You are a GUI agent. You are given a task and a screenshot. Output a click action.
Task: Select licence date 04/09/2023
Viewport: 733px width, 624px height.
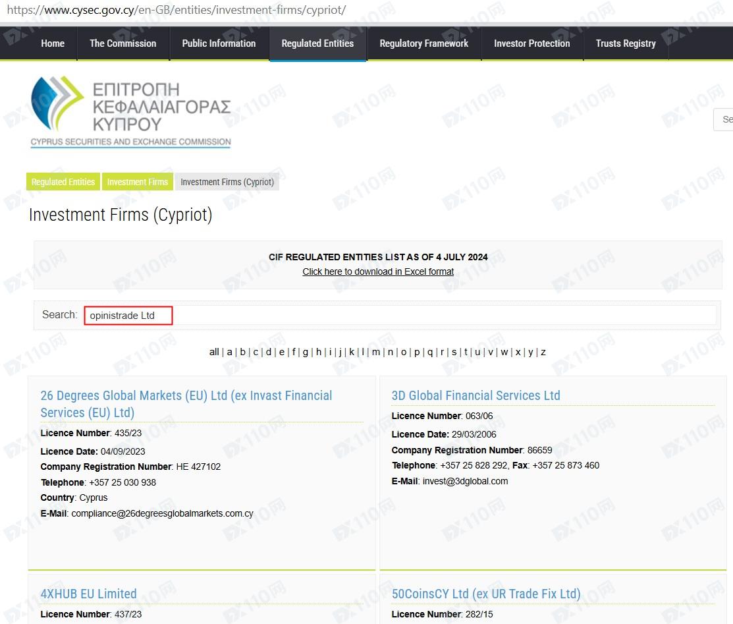tap(123, 451)
